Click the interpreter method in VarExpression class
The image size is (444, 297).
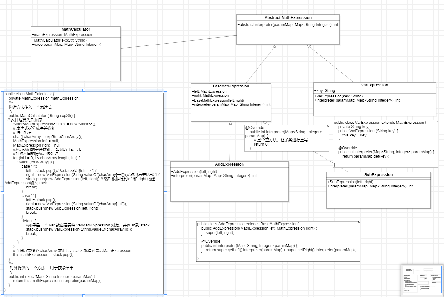357,100
